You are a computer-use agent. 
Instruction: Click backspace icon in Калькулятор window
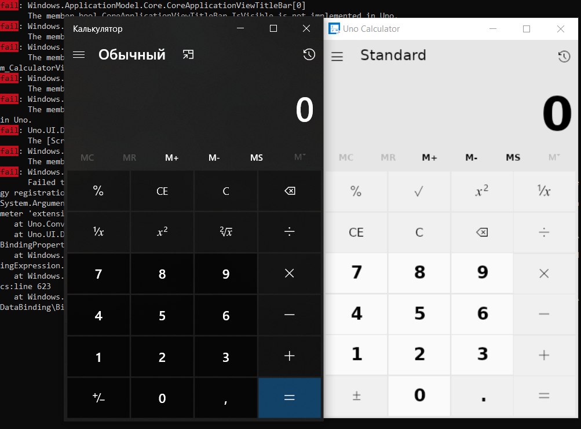[x=290, y=191]
